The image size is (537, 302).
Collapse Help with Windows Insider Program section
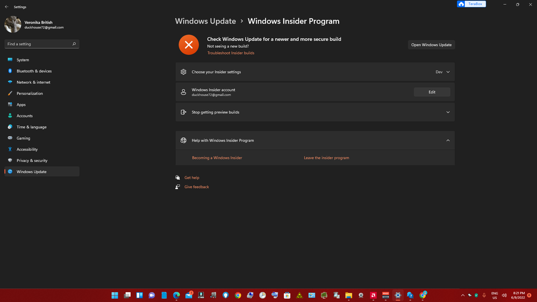(x=448, y=140)
